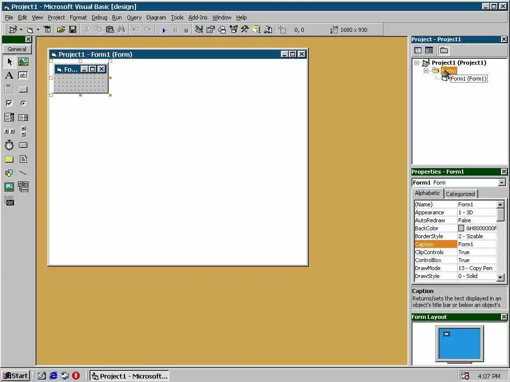Click View Code in Project Explorer
The image size is (510, 382).
pyautogui.click(x=418, y=50)
